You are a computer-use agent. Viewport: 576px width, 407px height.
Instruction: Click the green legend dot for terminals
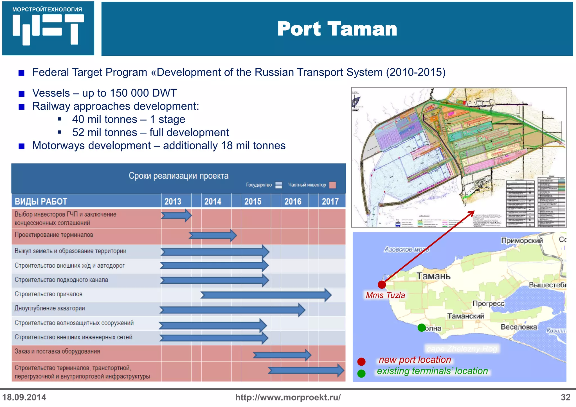361,374
